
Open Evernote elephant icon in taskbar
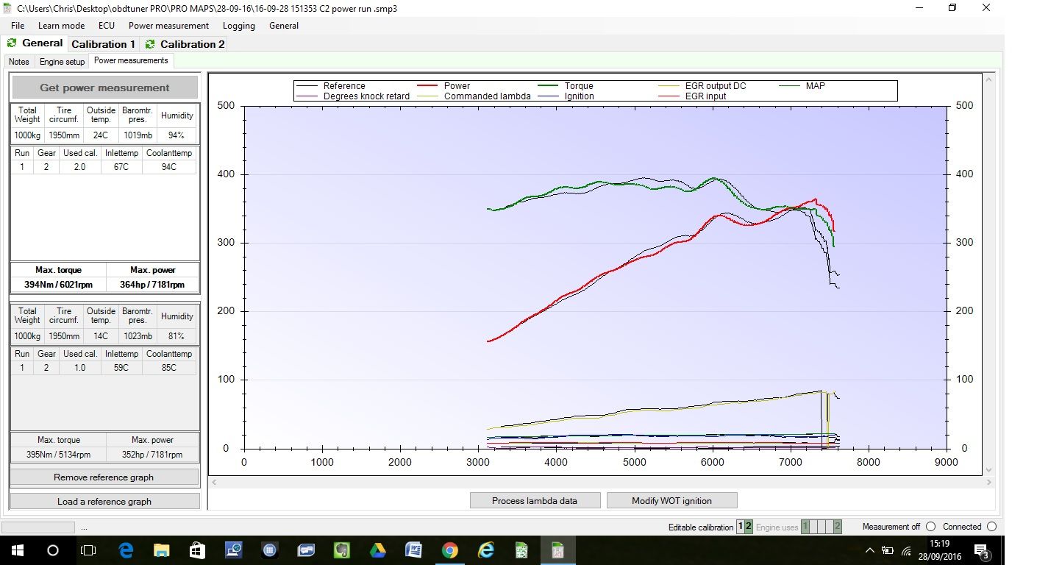pyautogui.click(x=342, y=550)
